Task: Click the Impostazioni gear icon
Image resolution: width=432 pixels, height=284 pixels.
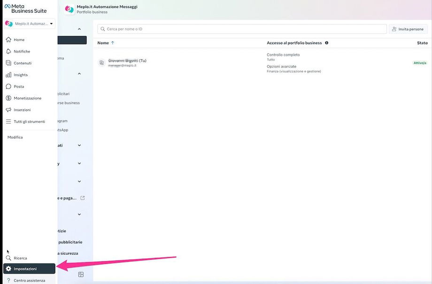Action: pos(8,269)
